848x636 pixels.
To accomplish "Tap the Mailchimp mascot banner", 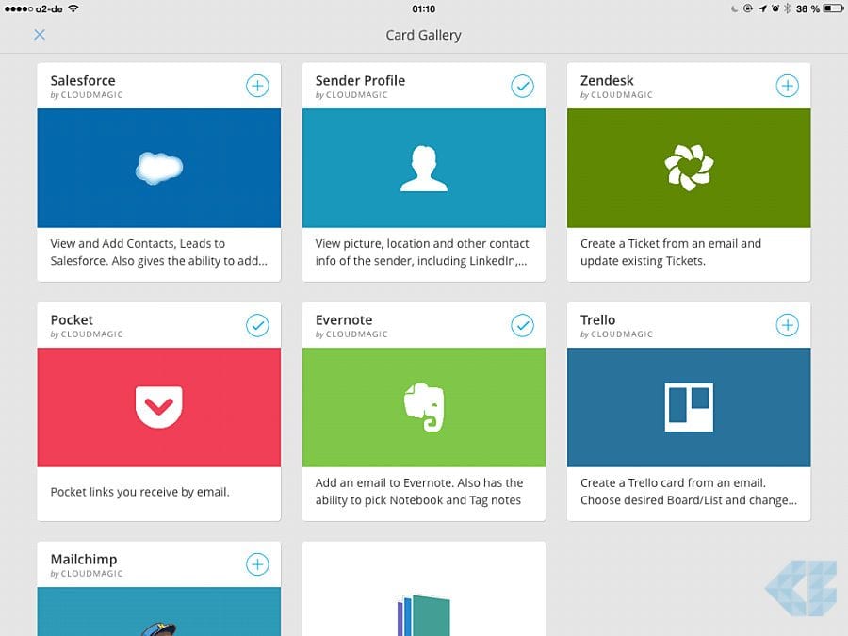I will 159,612.
